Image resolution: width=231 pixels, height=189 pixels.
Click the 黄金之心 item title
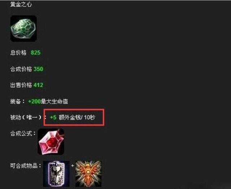(x=21, y=4)
